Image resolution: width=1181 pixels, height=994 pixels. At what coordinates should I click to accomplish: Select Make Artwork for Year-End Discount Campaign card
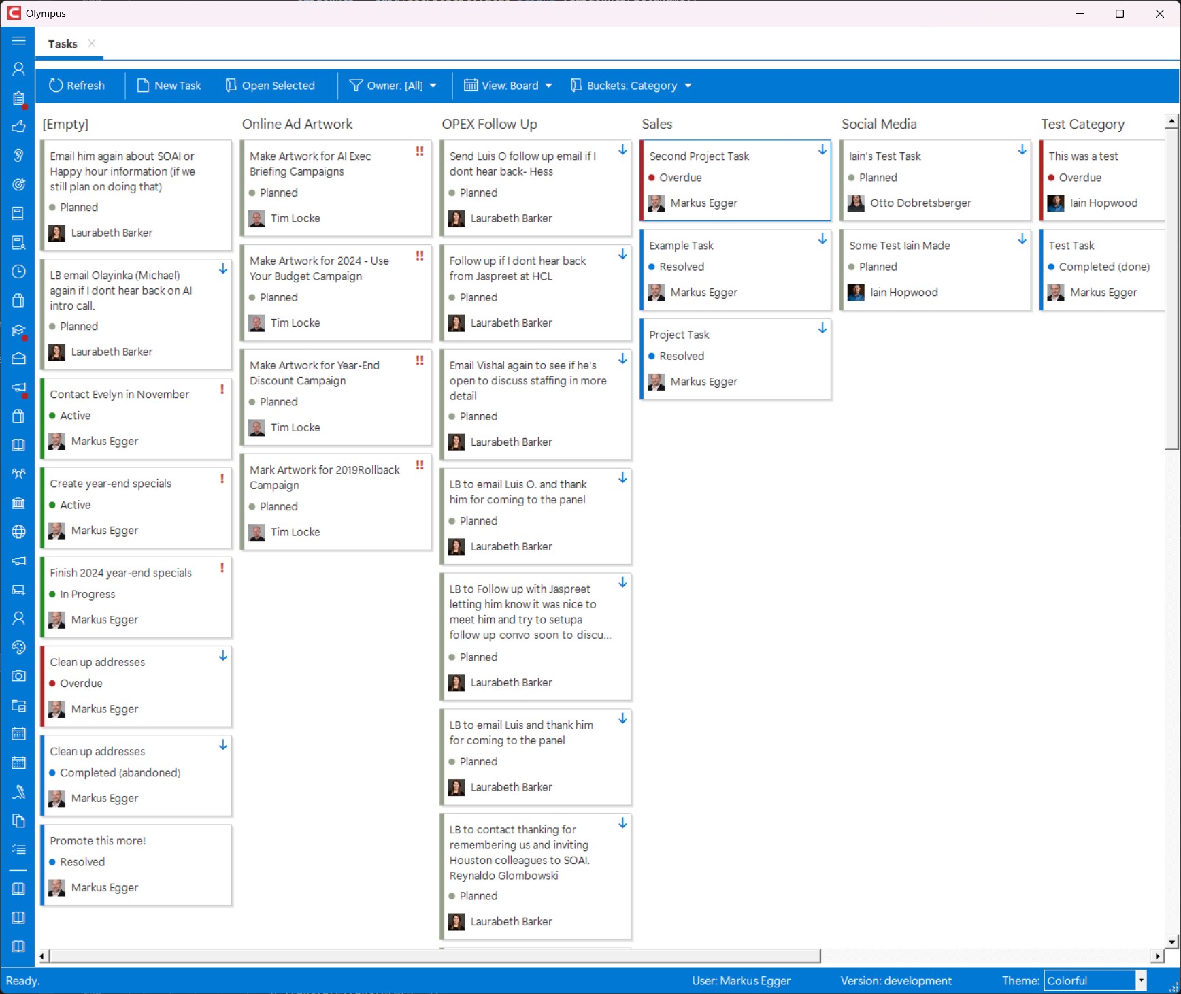pos(336,397)
